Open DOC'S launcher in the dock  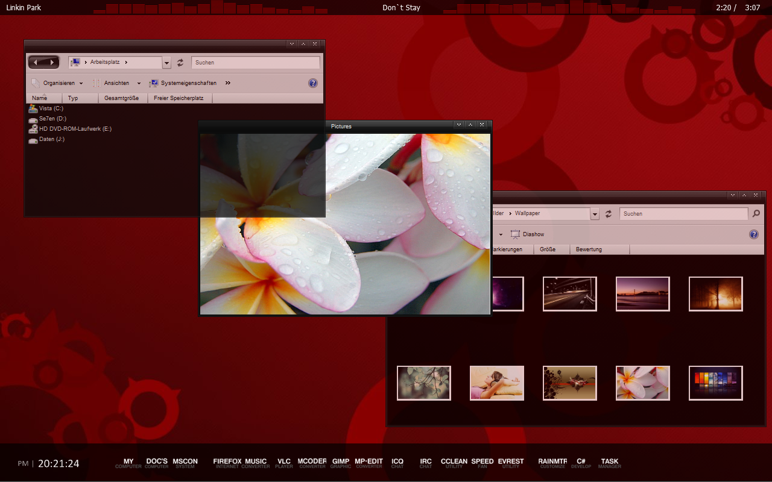tap(157, 463)
